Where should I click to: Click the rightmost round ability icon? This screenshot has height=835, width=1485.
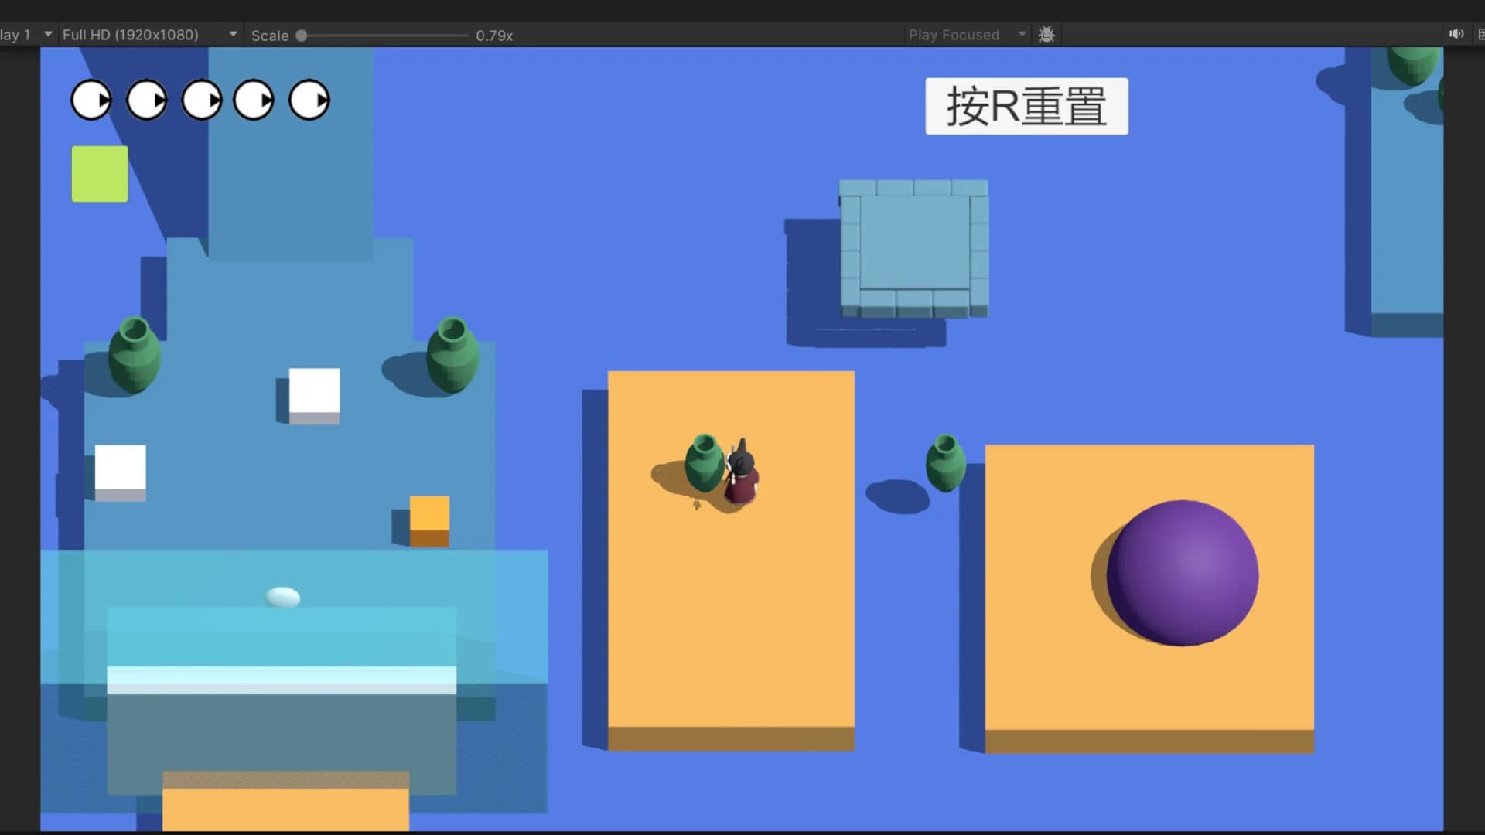pyautogui.click(x=309, y=100)
